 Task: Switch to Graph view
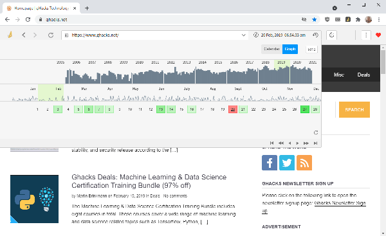click(x=290, y=49)
